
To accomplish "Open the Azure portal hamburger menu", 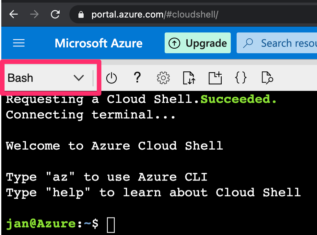I will 19,43.
